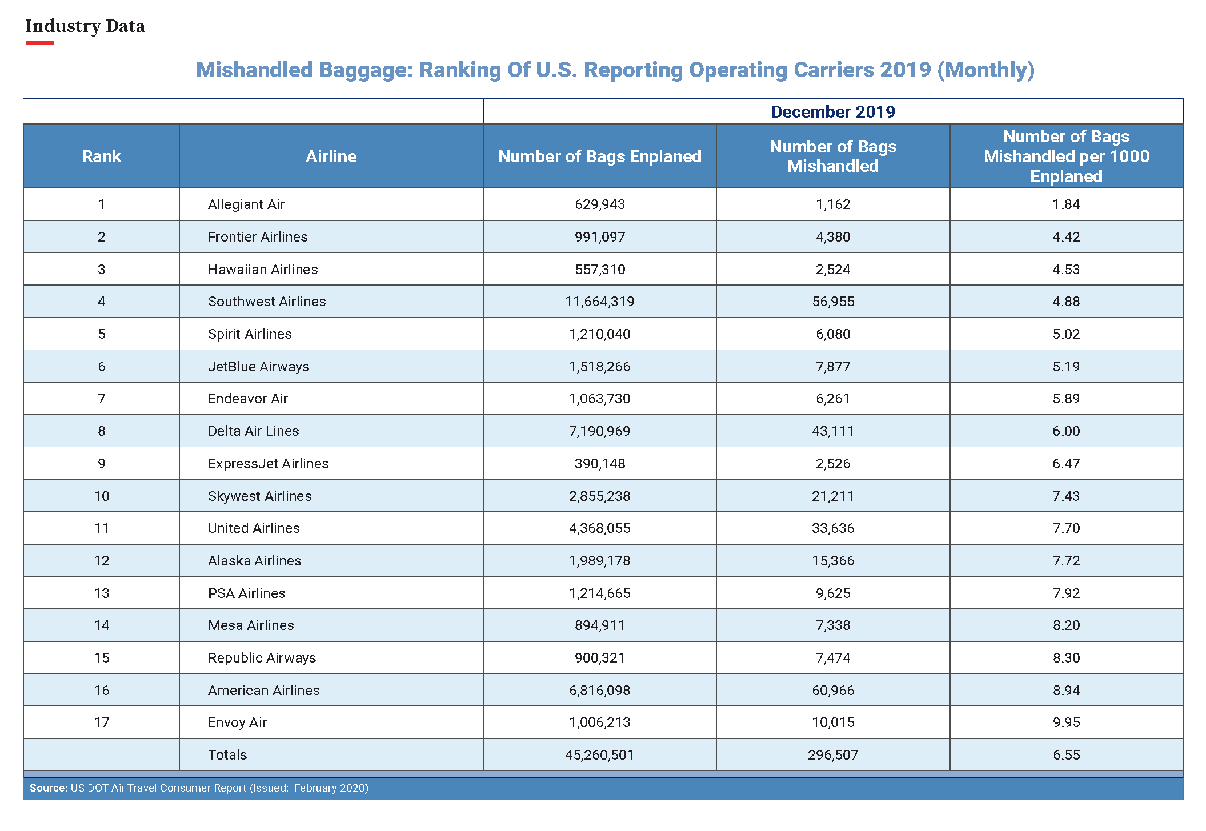The width and height of the screenshot is (1206, 831).
Task: Click Skywest's mishandled count 21,211
Action: 833,496
